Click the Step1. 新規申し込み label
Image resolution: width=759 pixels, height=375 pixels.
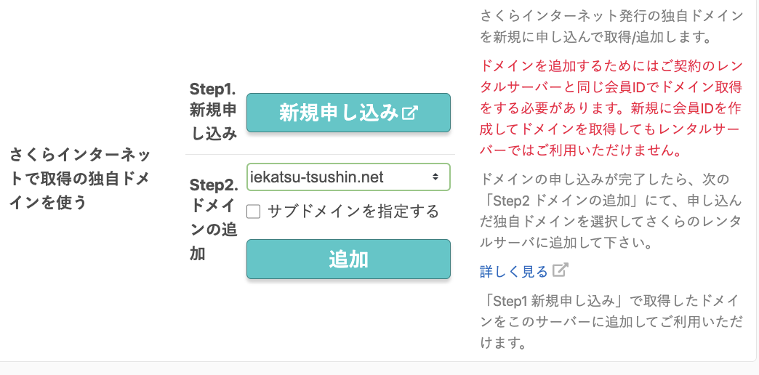(x=213, y=111)
